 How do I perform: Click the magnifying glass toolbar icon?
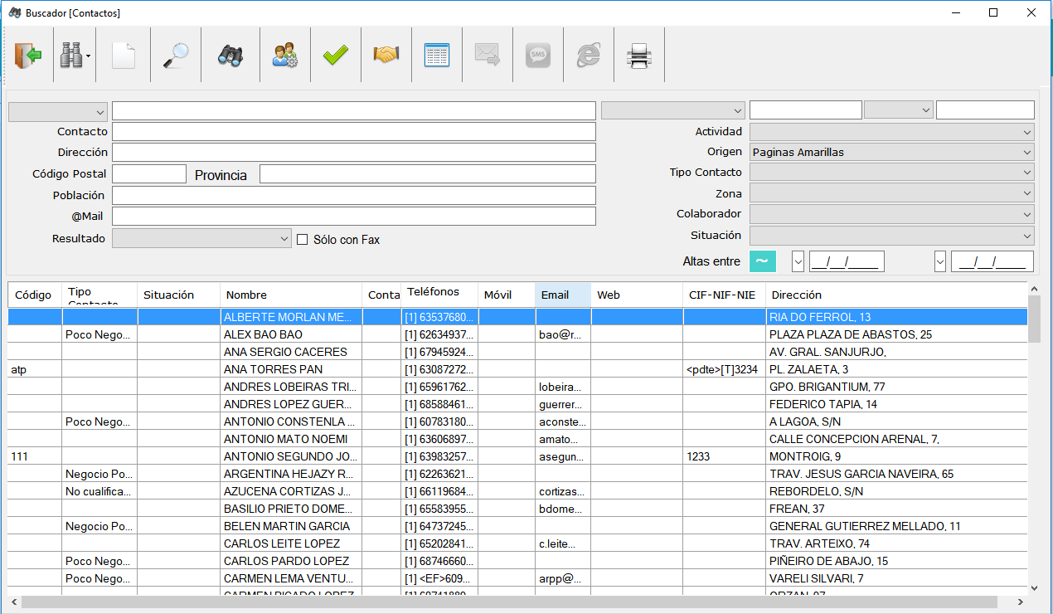[176, 56]
